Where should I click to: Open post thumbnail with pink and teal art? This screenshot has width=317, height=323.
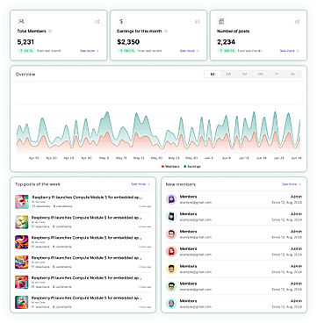pyautogui.click(x=22, y=202)
